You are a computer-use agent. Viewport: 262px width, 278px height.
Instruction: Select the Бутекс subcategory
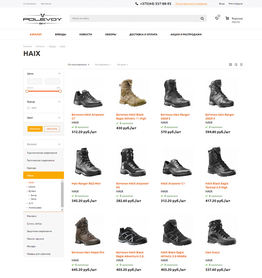point(32,191)
